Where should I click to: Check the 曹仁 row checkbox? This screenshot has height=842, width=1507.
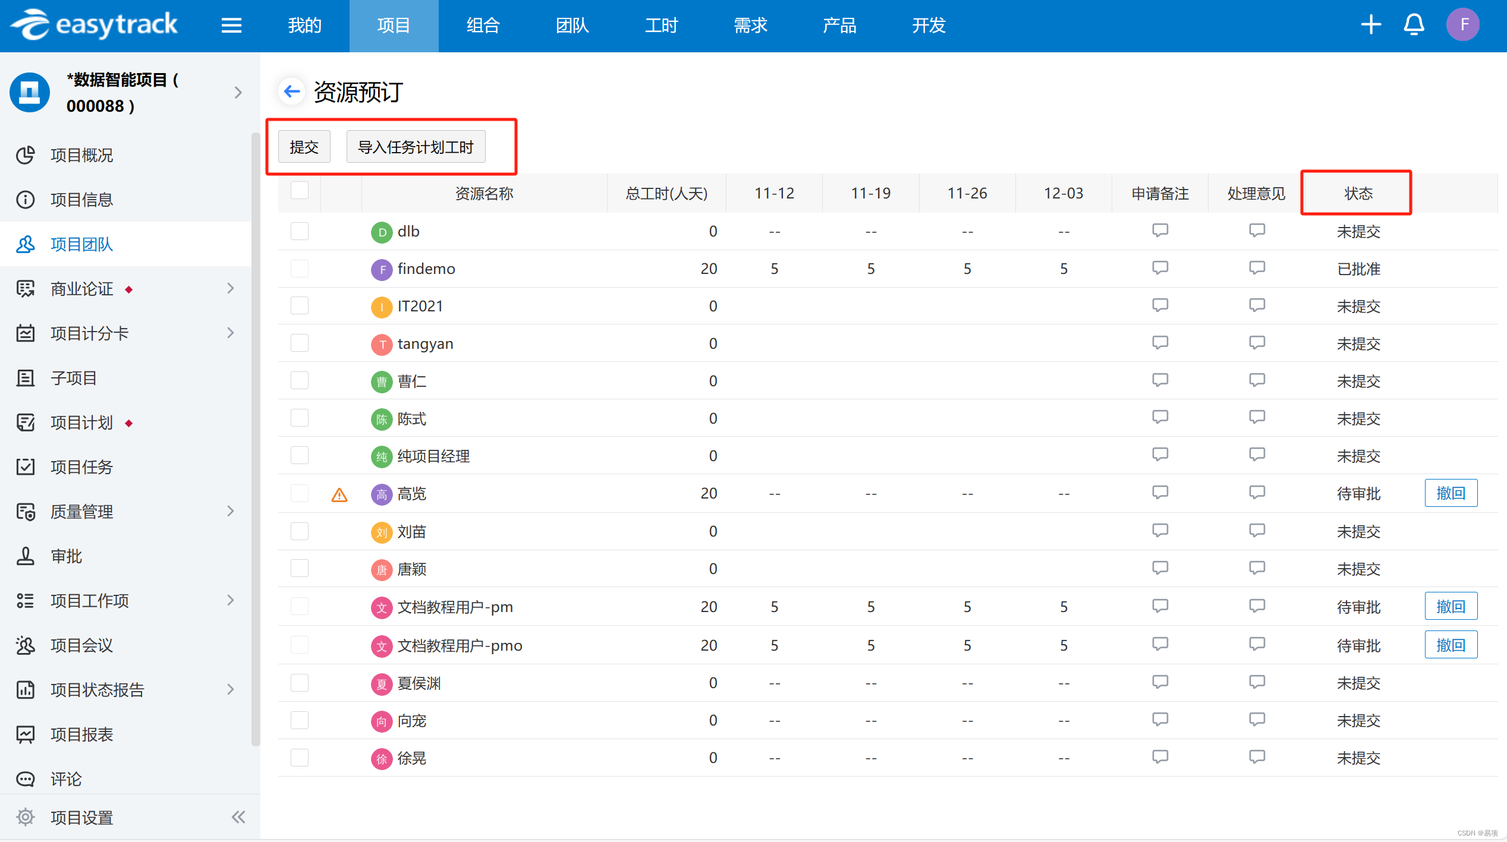[300, 380]
